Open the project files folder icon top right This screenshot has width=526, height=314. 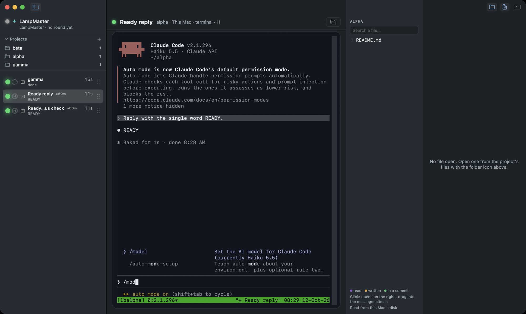492,7
